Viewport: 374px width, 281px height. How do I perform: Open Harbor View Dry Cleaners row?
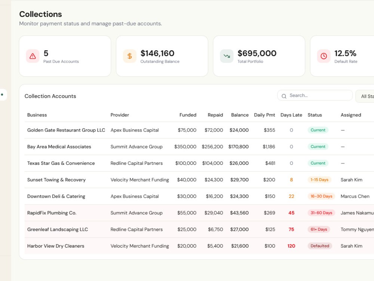click(x=199, y=246)
